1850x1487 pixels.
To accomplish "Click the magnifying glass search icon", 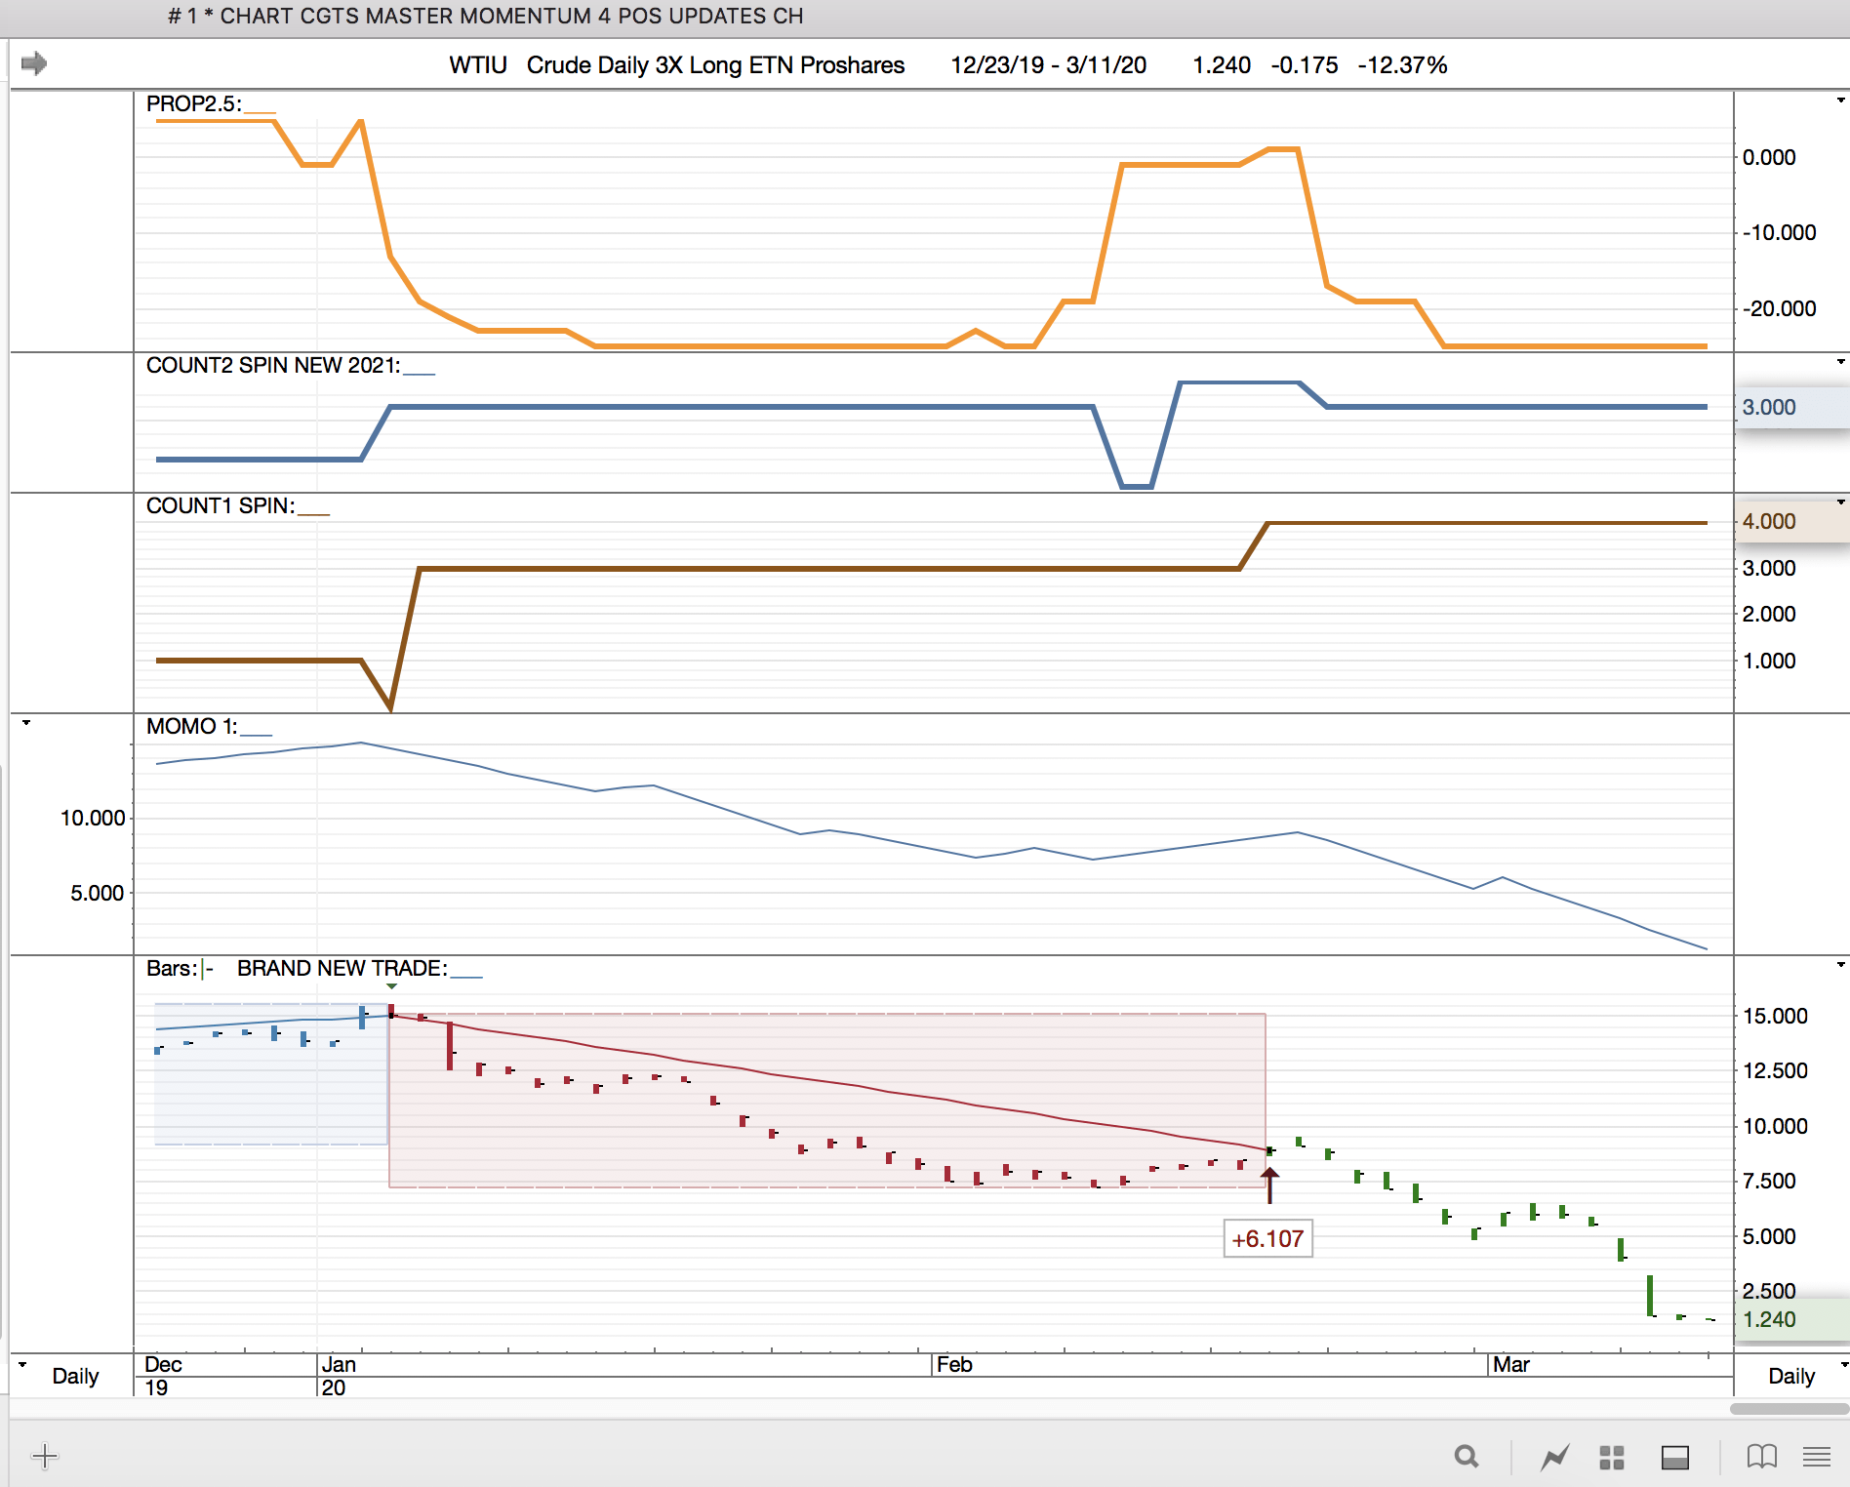I will (x=1466, y=1457).
